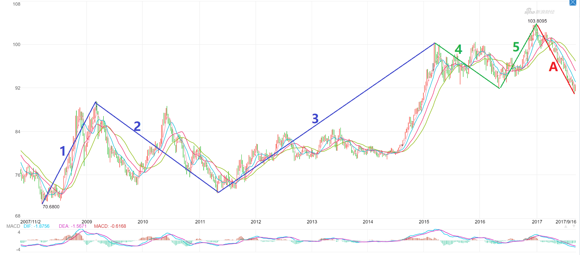
Task: Click the DEA: -1.5671 legend value
Action: click(73, 226)
